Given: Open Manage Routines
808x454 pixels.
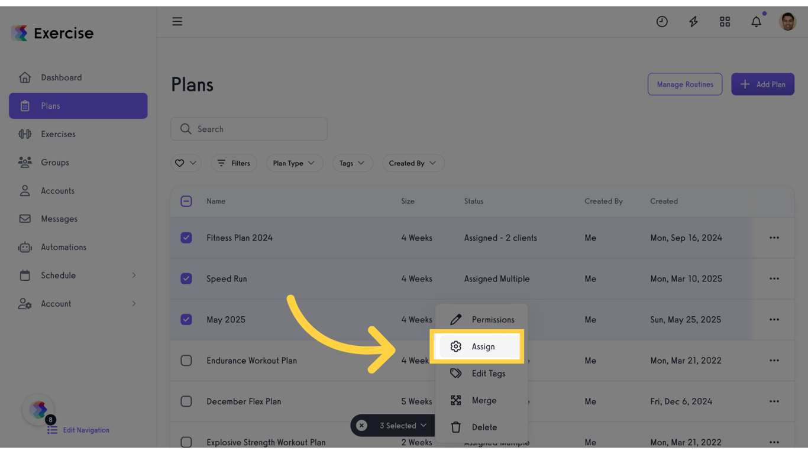Looking at the screenshot, I should pyautogui.click(x=684, y=85).
